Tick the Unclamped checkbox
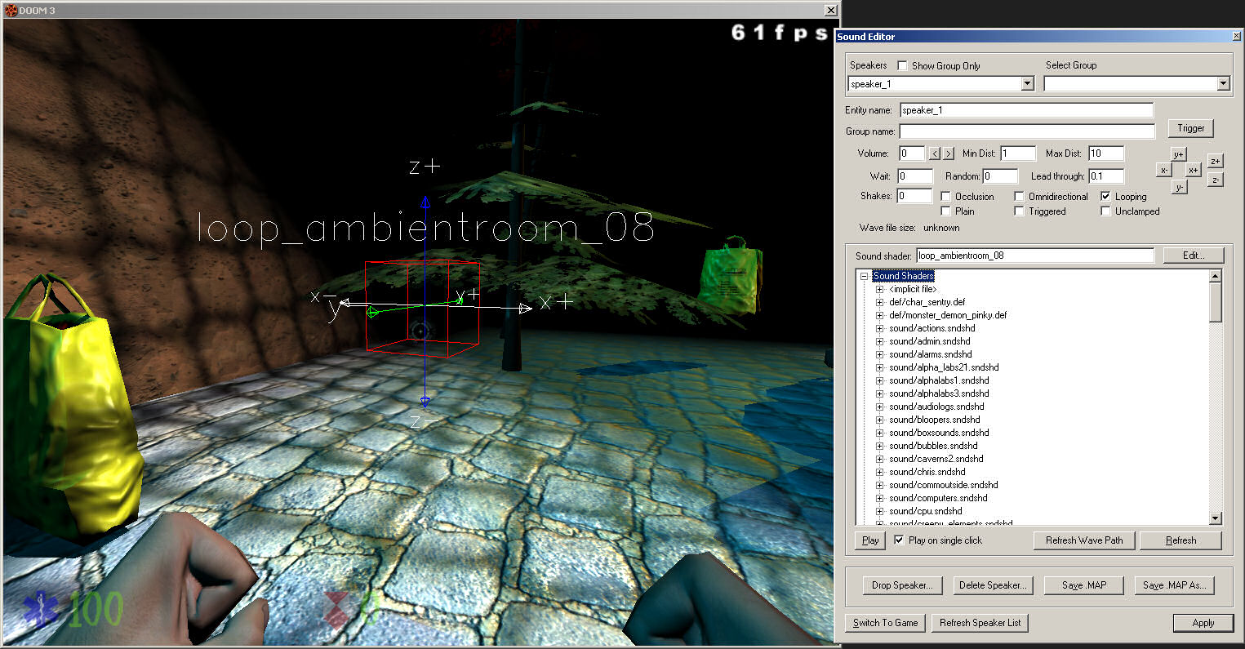Image resolution: width=1245 pixels, height=649 pixels. [x=1105, y=211]
